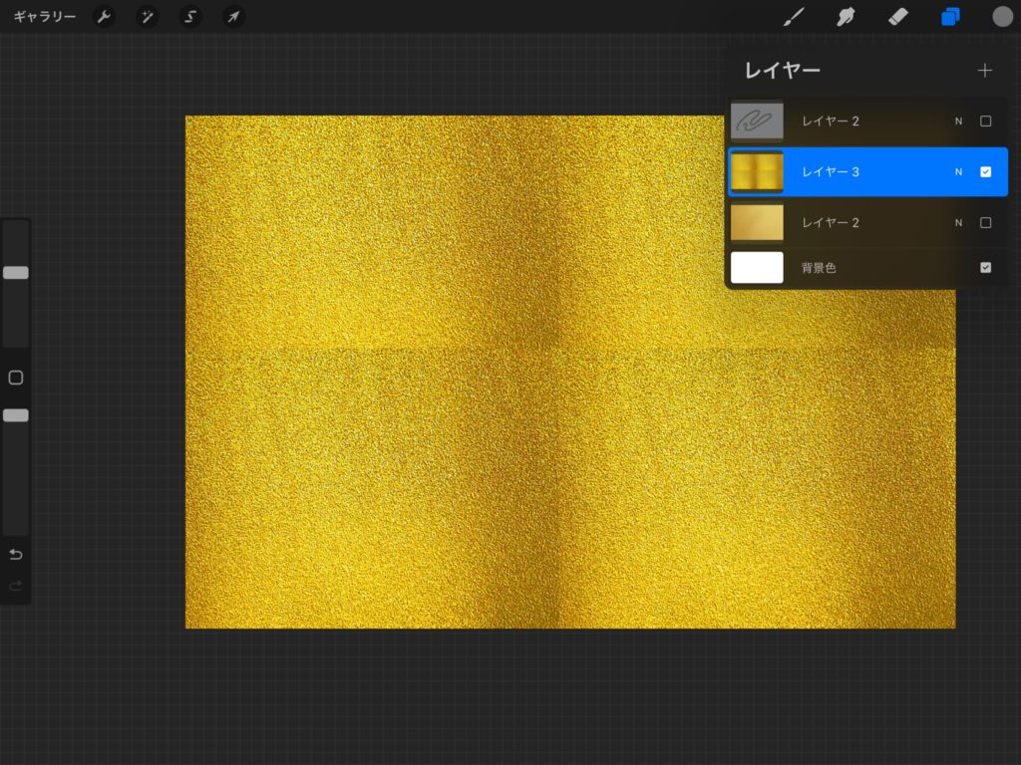The width and height of the screenshot is (1021, 765).
Task: Open blend mode N for レイヤー 3
Action: [x=958, y=172]
